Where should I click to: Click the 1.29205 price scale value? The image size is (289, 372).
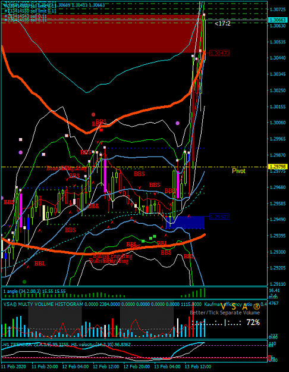coord(278,268)
